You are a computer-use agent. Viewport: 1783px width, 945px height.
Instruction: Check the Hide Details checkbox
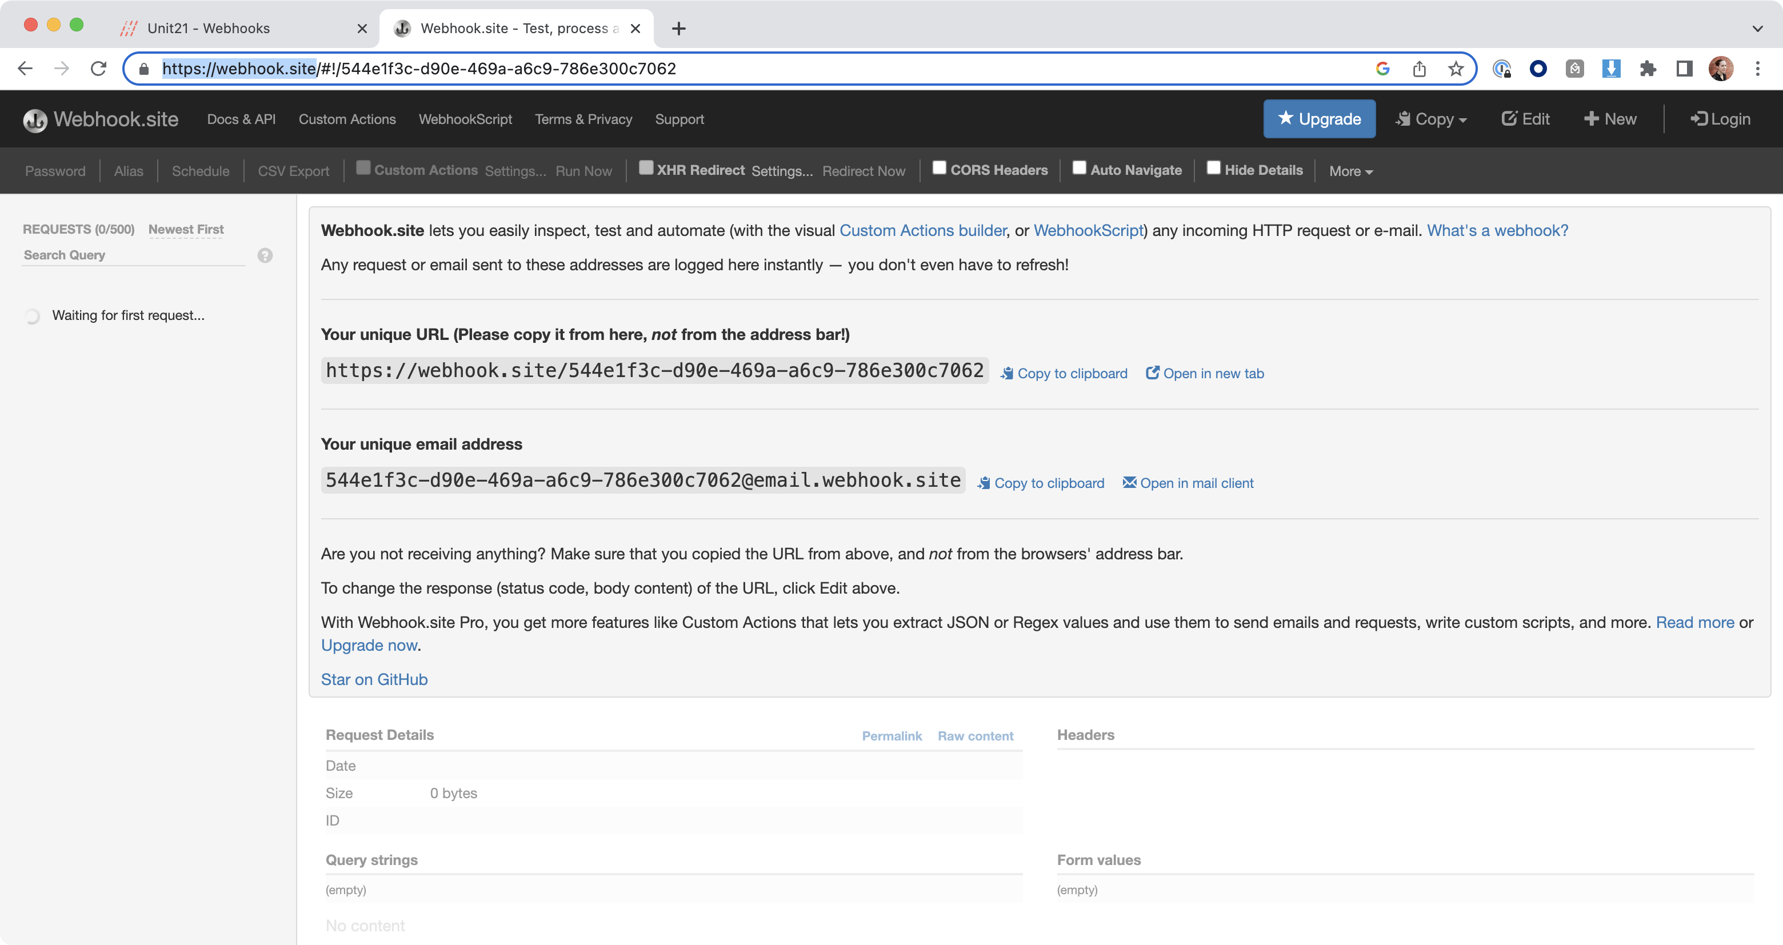1213,168
